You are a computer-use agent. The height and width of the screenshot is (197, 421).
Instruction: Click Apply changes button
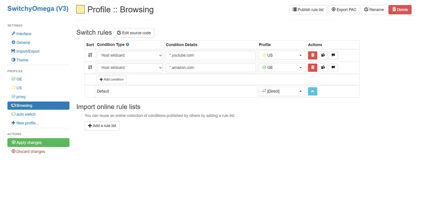click(39, 142)
